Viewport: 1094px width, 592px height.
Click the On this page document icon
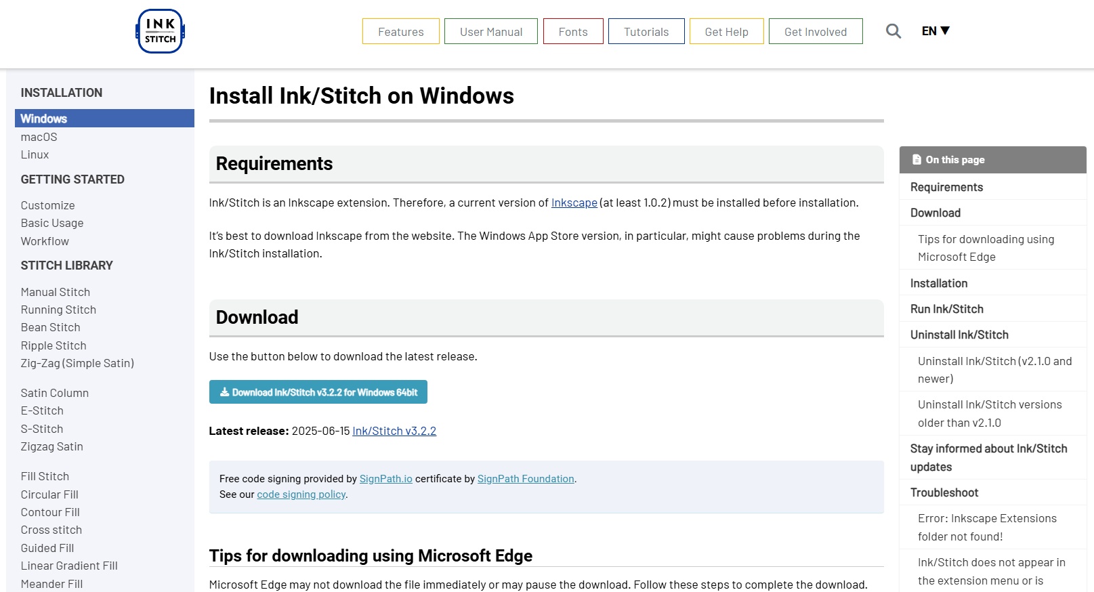[917, 160]
